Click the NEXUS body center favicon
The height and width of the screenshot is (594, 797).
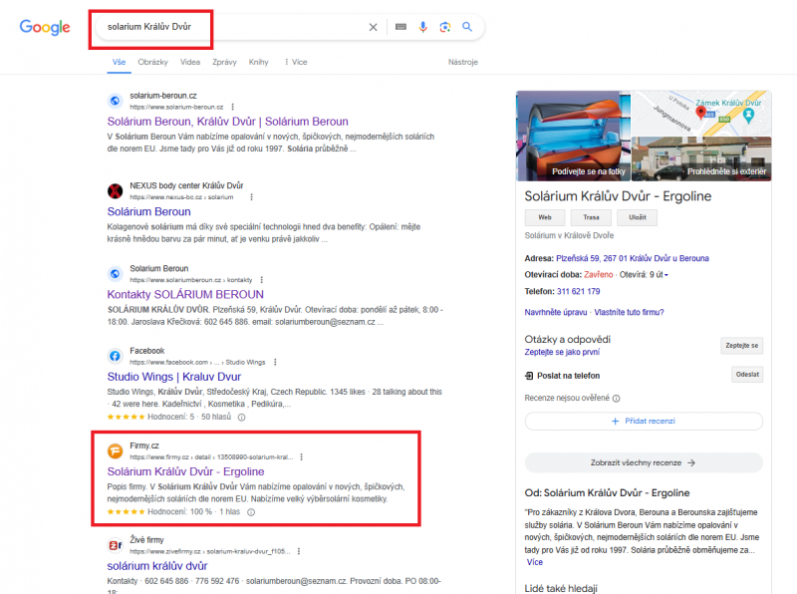[116, 191]
